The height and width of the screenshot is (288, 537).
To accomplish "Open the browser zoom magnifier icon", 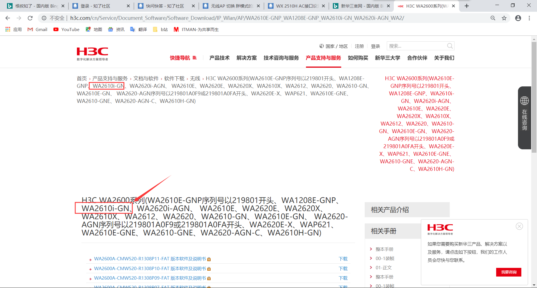I will point(493,18).
